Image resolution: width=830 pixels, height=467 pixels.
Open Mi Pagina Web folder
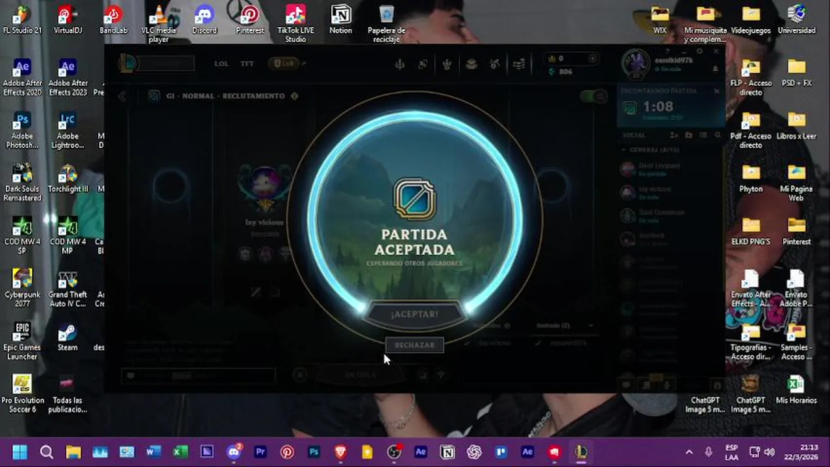point(796,183)
